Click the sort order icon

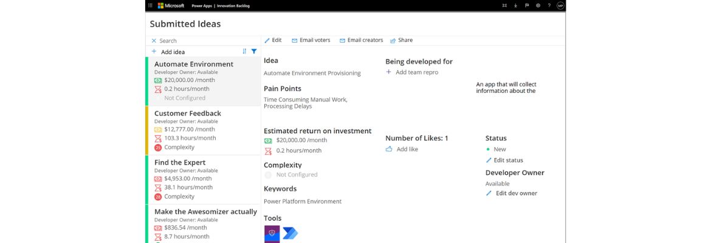245,52
